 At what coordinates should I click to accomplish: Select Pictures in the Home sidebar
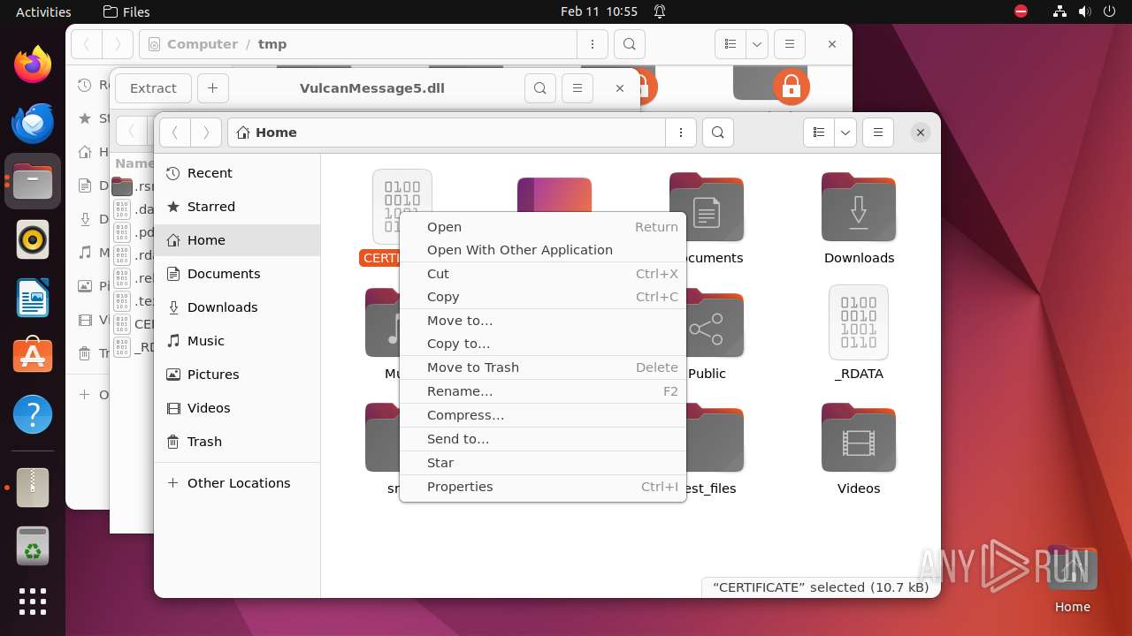237,375
